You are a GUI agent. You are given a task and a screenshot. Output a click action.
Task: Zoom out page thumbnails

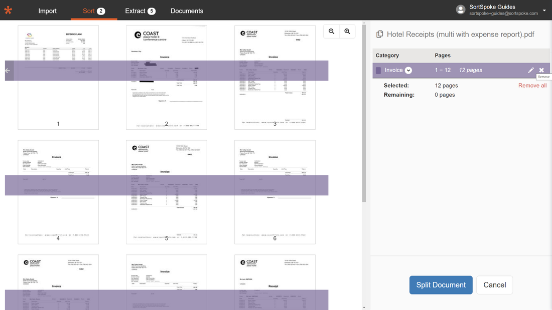331,31
